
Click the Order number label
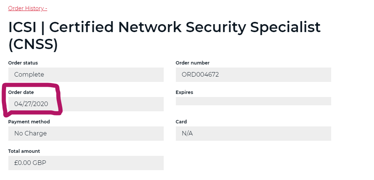coord(192,63)
